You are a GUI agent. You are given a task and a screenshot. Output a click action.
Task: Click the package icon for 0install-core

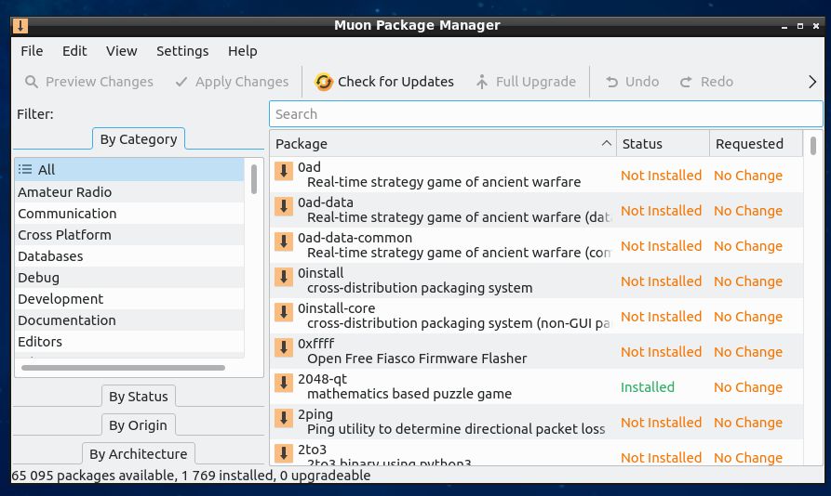click(x=284, y=312)
